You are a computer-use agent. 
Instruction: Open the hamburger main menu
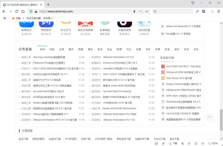tap(219, 12)
